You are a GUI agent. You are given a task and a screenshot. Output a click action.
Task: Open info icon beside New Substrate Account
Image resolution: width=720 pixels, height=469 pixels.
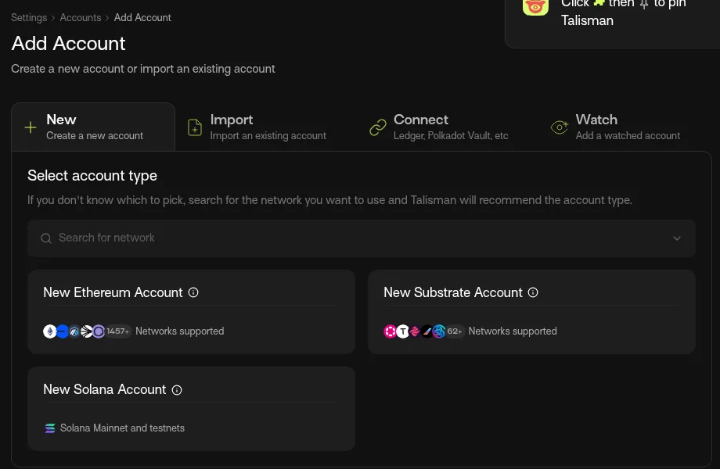click(533, 292)
